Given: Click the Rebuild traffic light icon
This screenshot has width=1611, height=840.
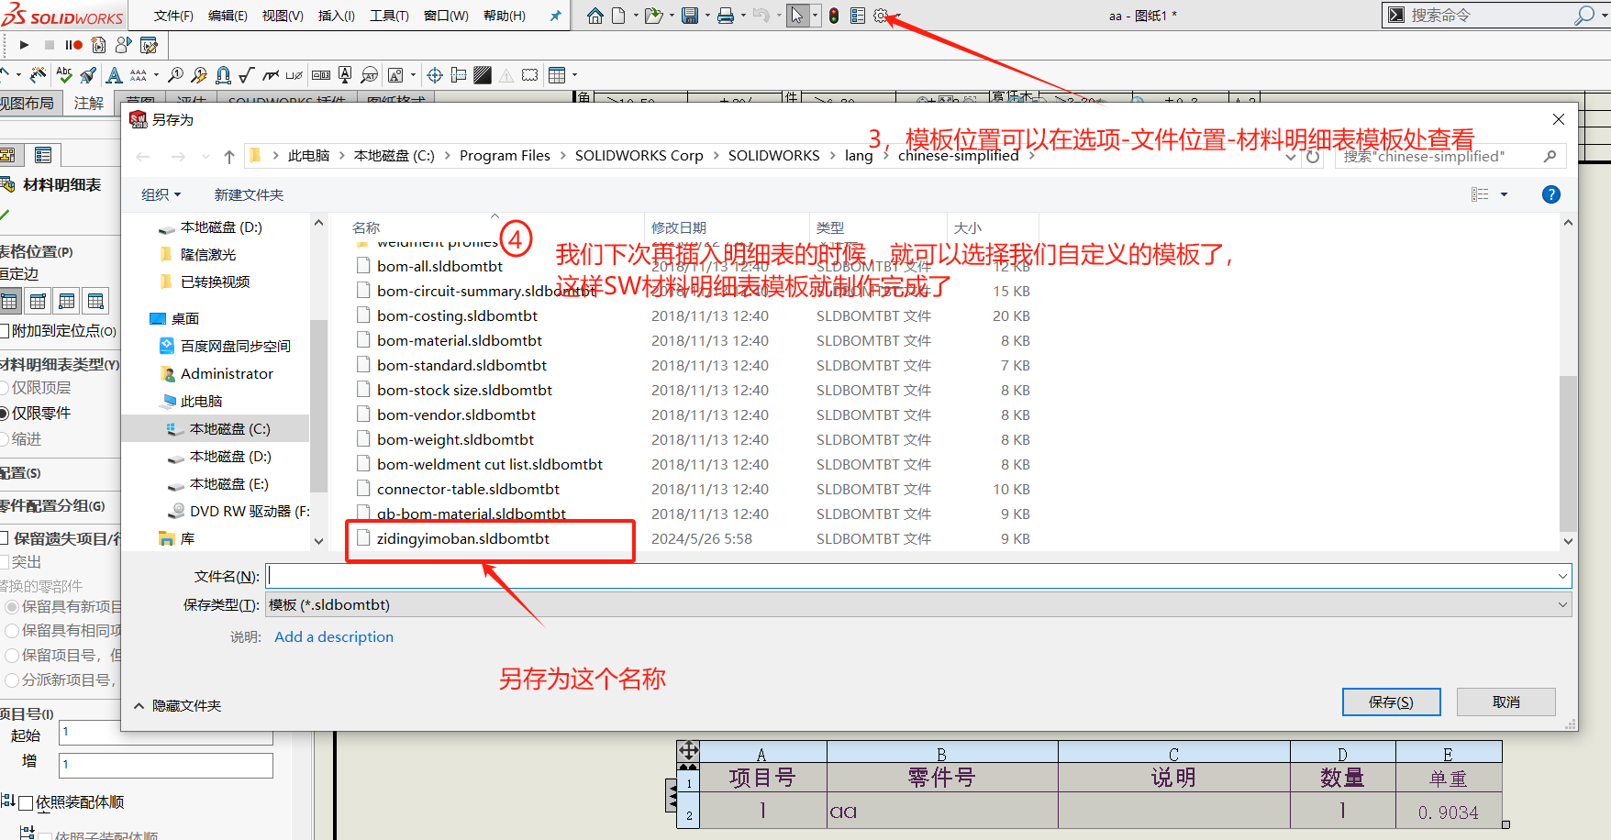Looking at the screenshot, I should [834, 16].
